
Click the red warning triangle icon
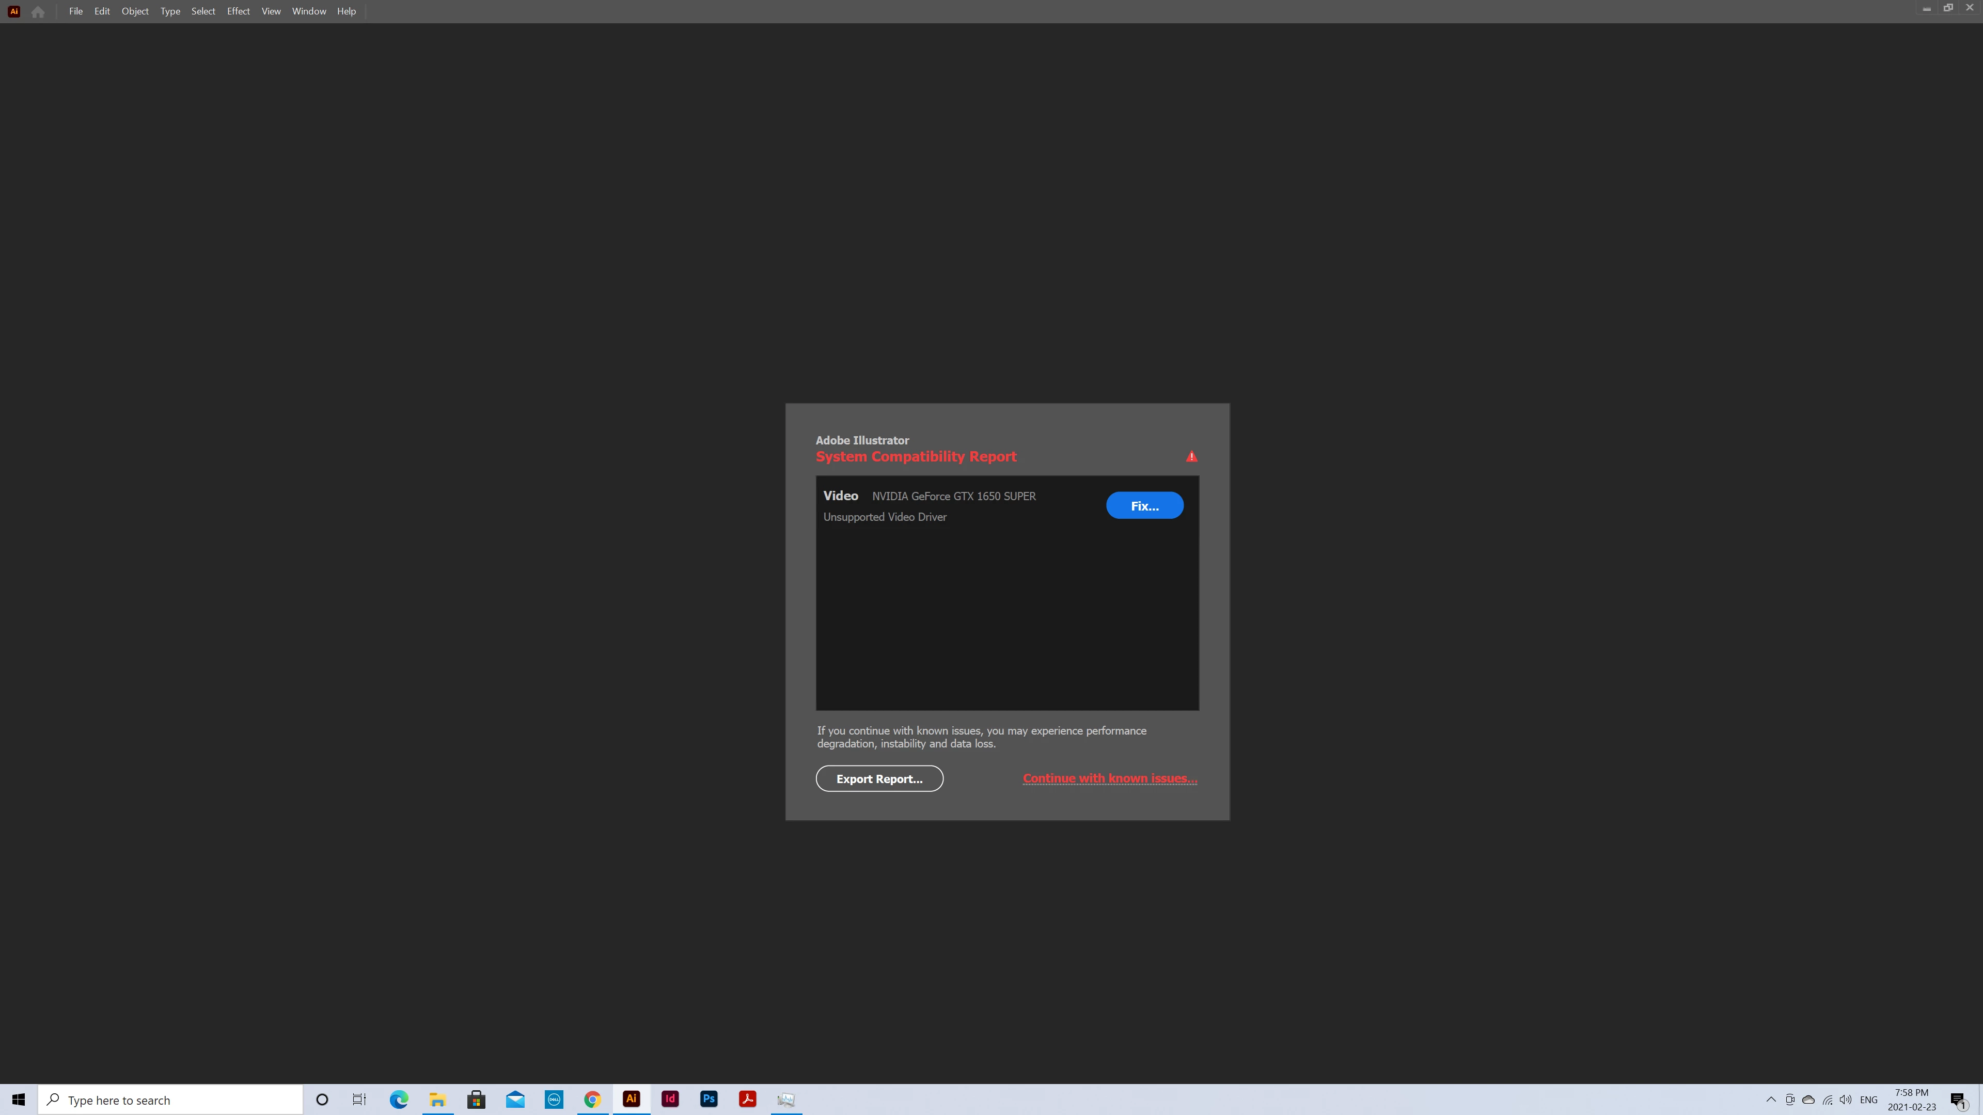(1191, 456)
